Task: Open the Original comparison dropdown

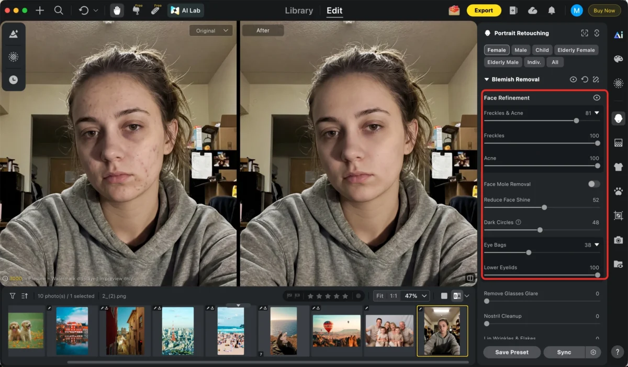Action: (211, 30)
